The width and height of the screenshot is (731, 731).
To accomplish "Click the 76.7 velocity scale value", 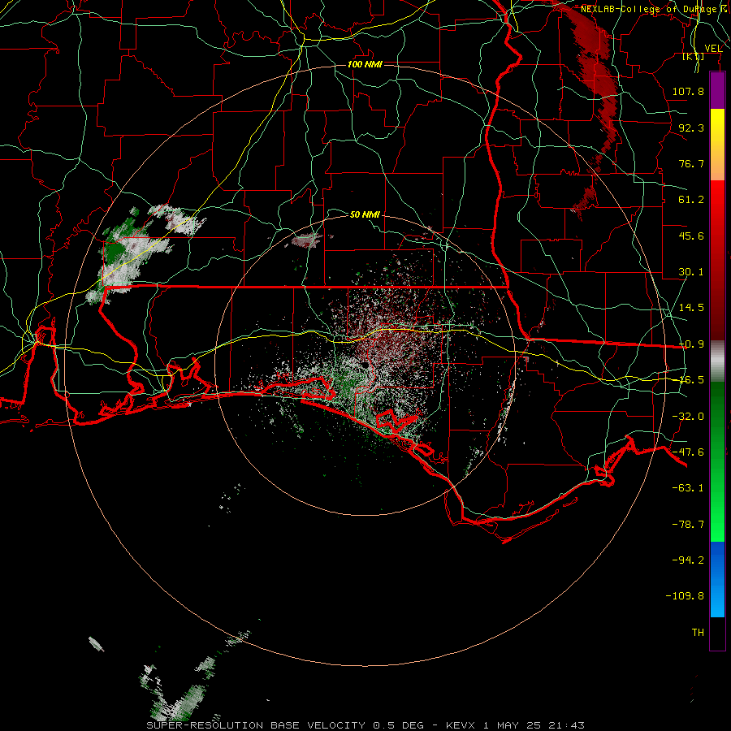I will pos(691,163).
